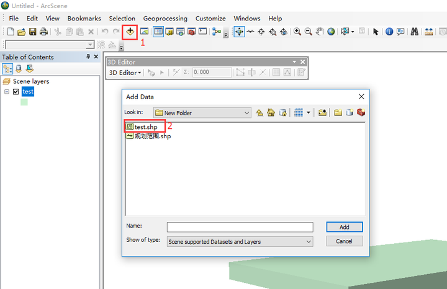Viewport: 447px width, 289px height.
Task: Click the Add Data toolbar icon
Action: pyautogui.click(x=130, y=32)
